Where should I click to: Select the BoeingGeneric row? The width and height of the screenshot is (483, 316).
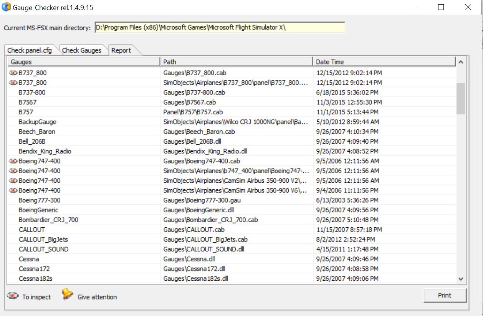point(232,210)
